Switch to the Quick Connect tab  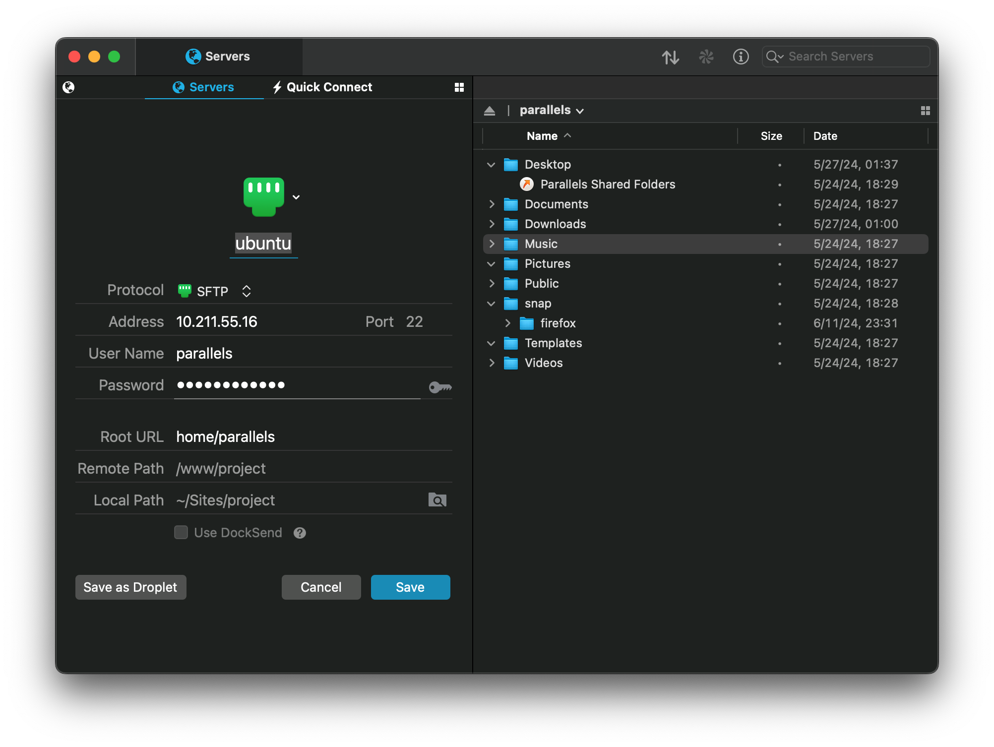[322, 87]
